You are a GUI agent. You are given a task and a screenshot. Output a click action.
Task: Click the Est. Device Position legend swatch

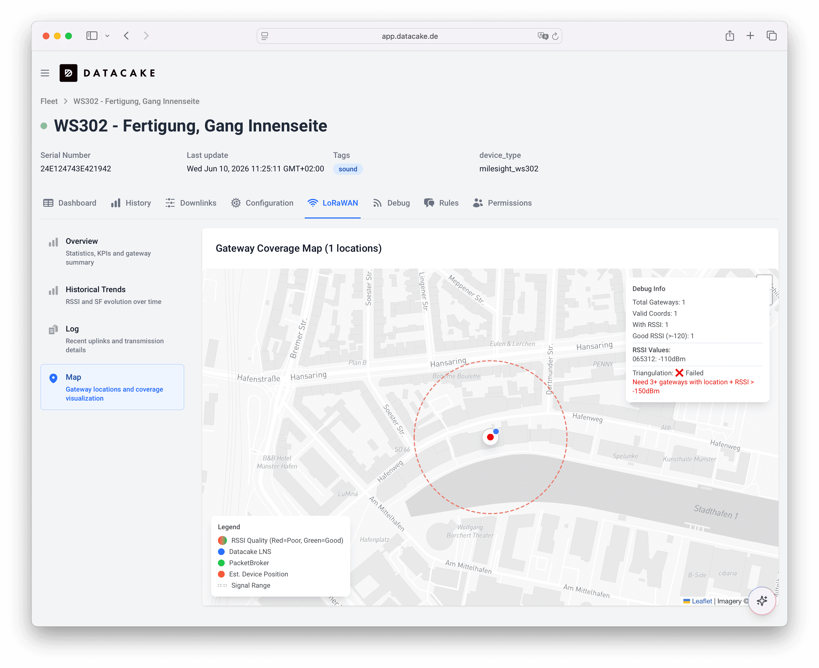tap(221, 574)
